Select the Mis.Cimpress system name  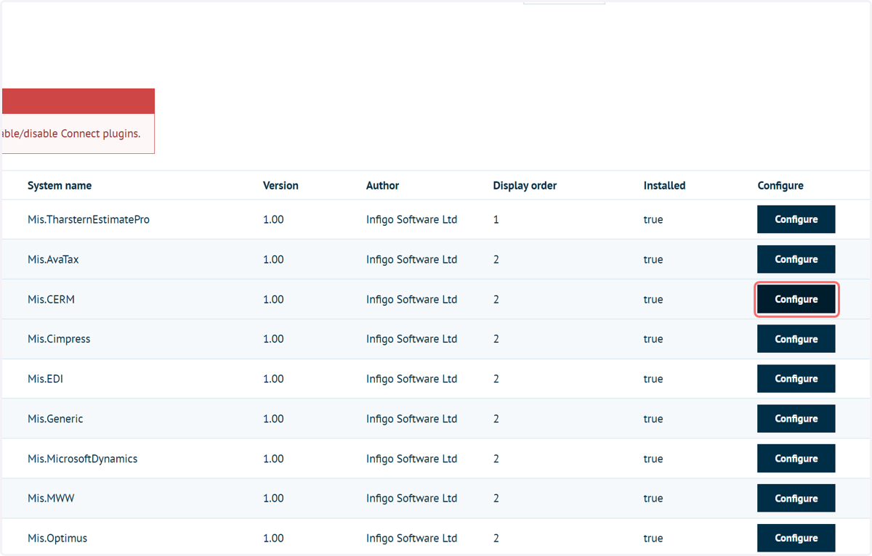click(x=59, y=339)
